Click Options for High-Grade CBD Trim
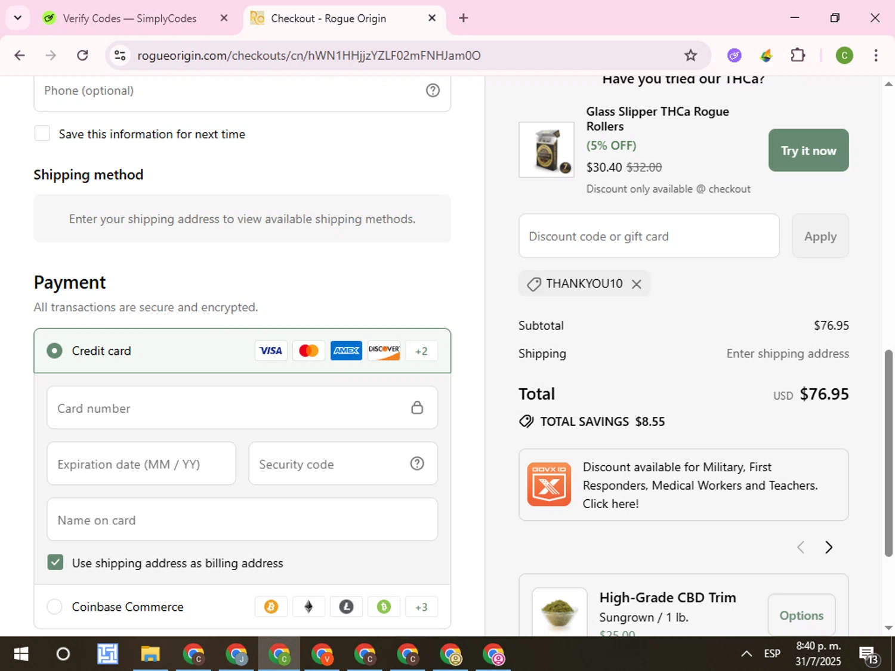895x671 pixels. click(x=801, y=615)
